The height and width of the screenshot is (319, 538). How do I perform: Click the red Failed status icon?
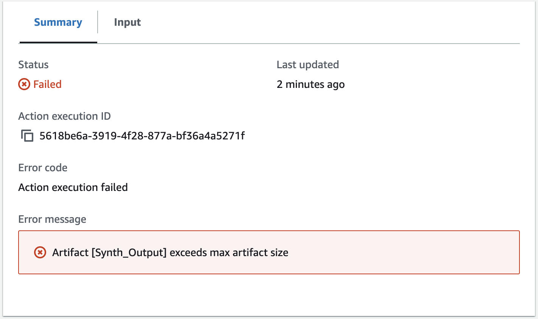point(24,84)
